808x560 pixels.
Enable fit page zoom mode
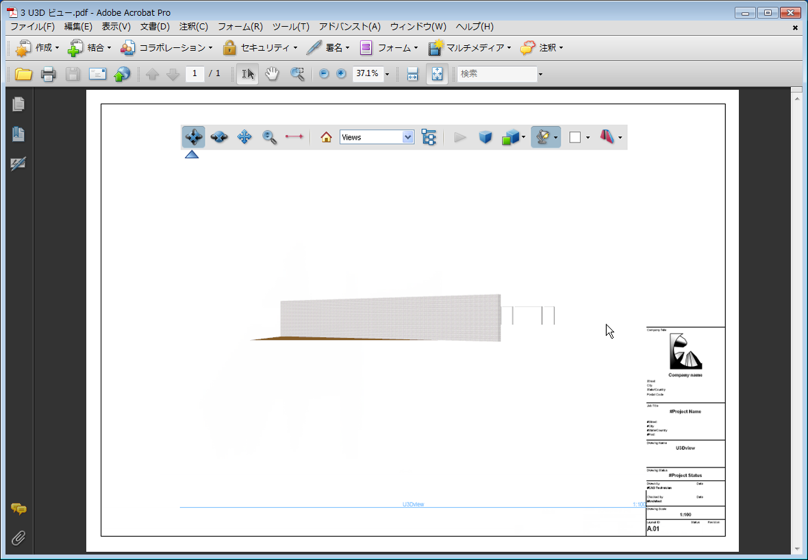(x=437, y=73)
